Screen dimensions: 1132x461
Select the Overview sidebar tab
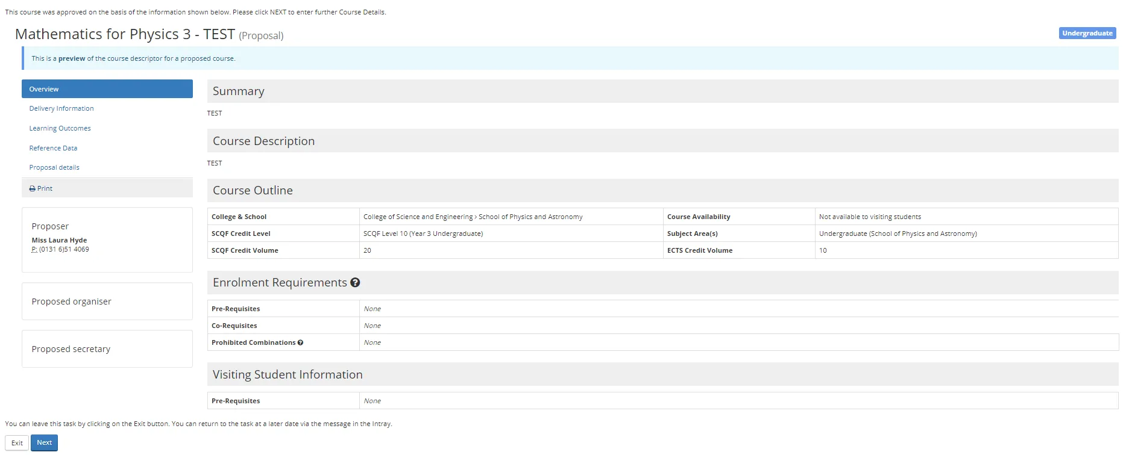point(107,89)
